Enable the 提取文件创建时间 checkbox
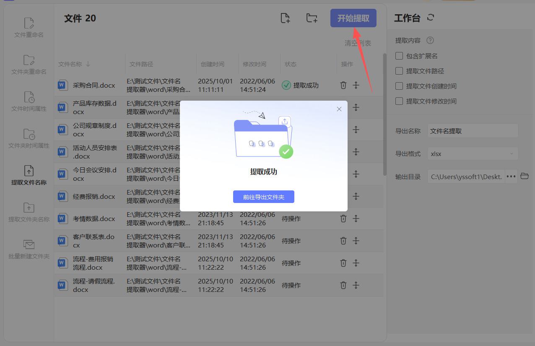535x346 pixels. (x=399, y=86)
